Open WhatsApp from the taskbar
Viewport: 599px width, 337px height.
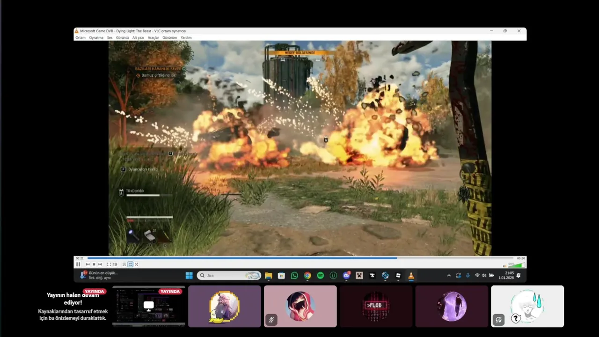[x=294, y=276]
